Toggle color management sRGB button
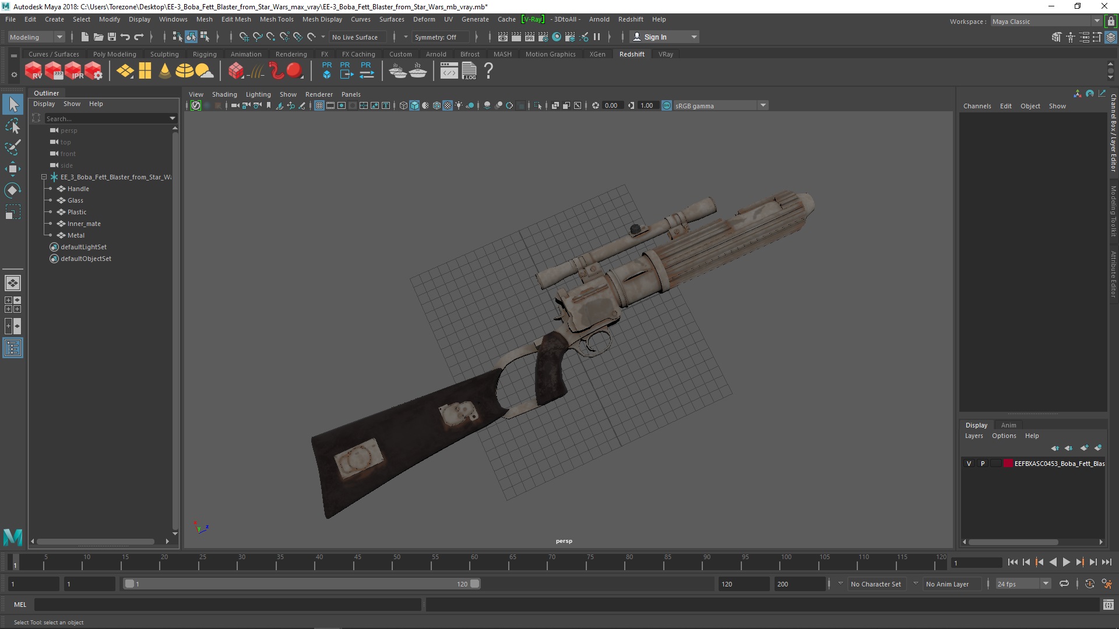This screenshot has height=629, width=1119. pyautogui.click(x=667, y=105)
